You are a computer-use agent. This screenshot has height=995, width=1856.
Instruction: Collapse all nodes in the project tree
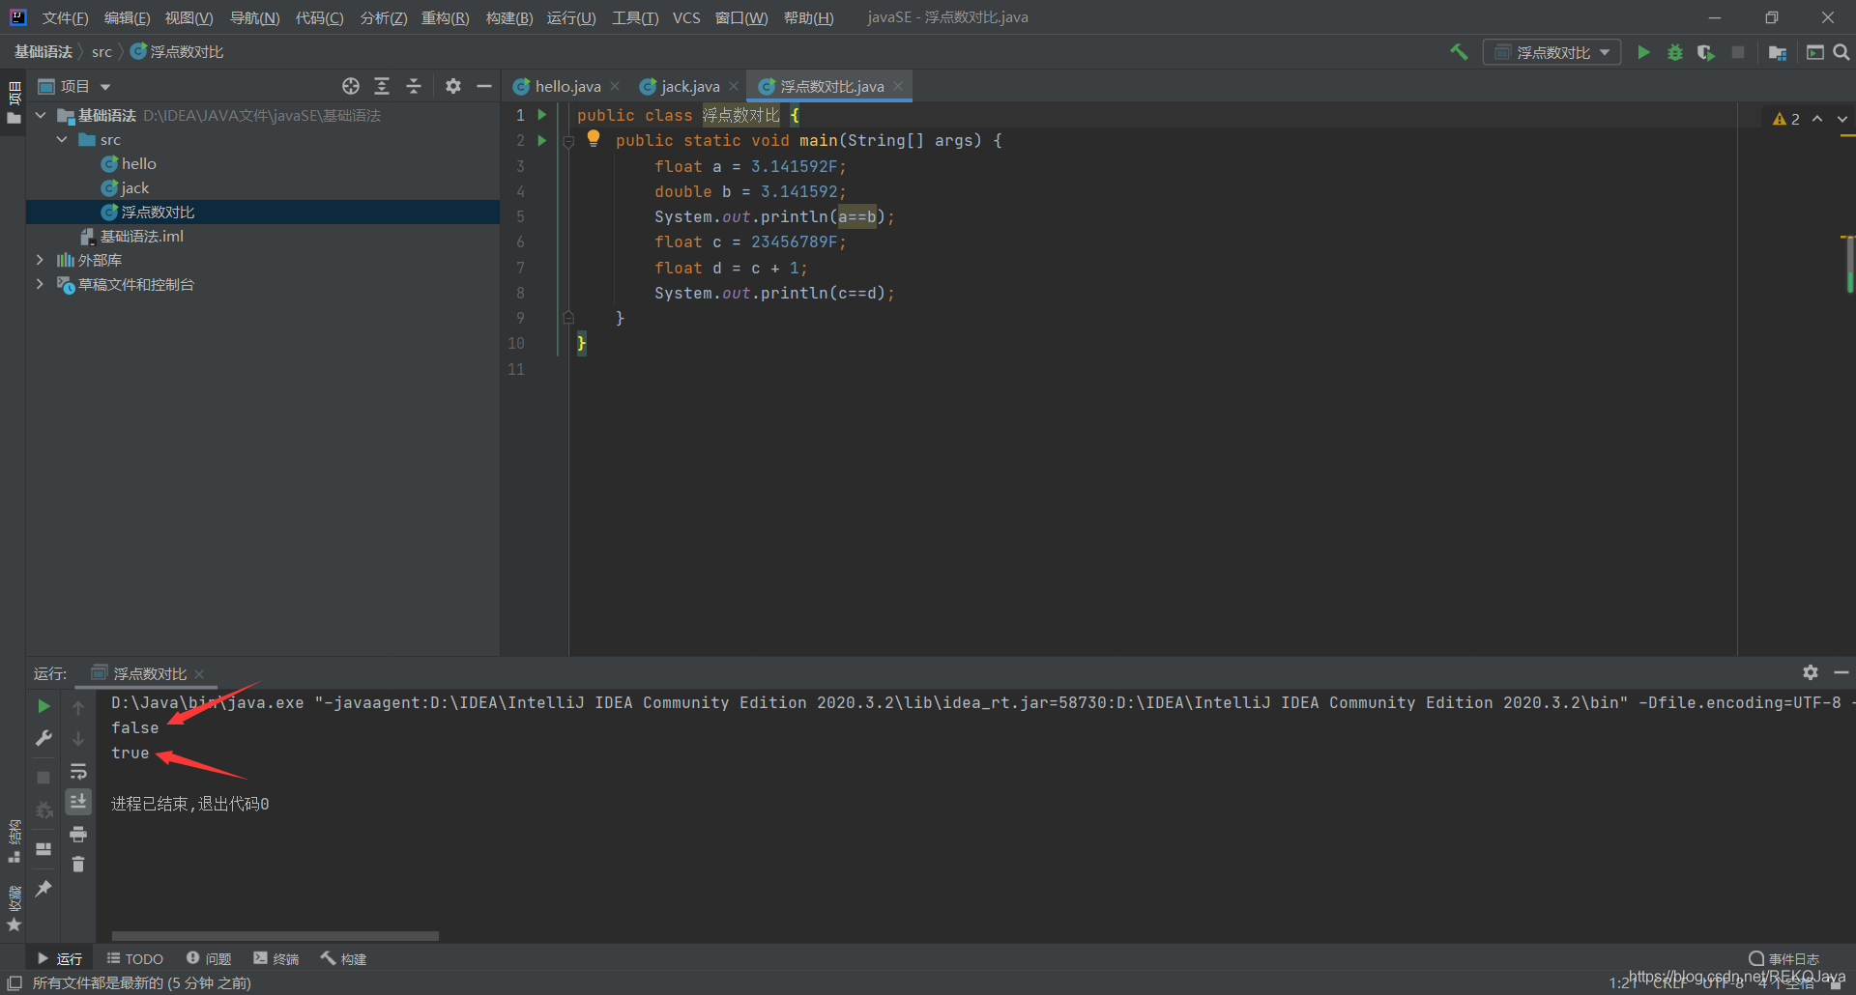pos(414,86)
